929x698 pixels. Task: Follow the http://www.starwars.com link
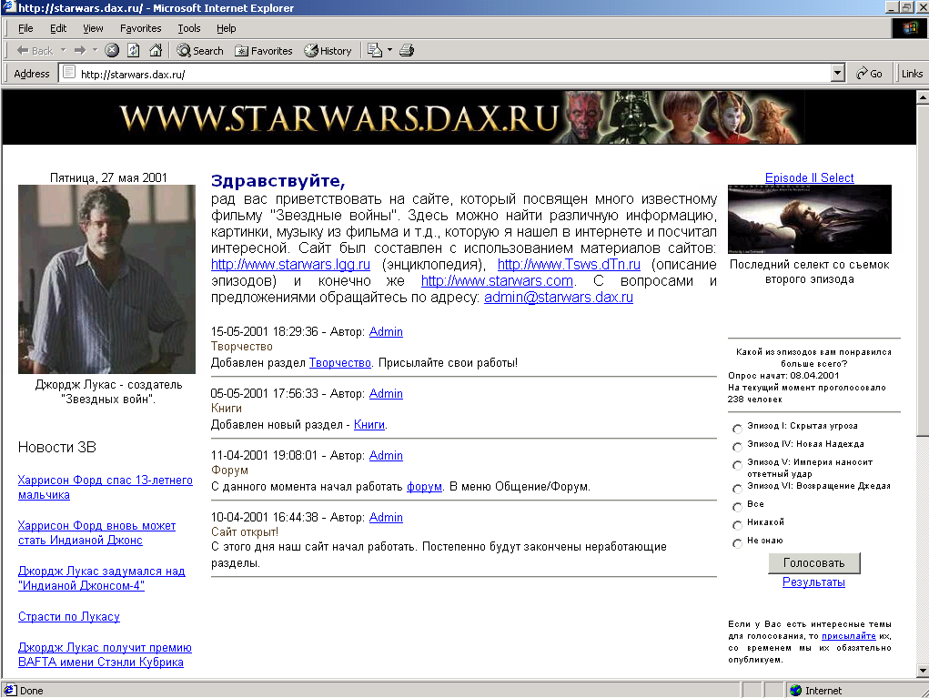497,281
